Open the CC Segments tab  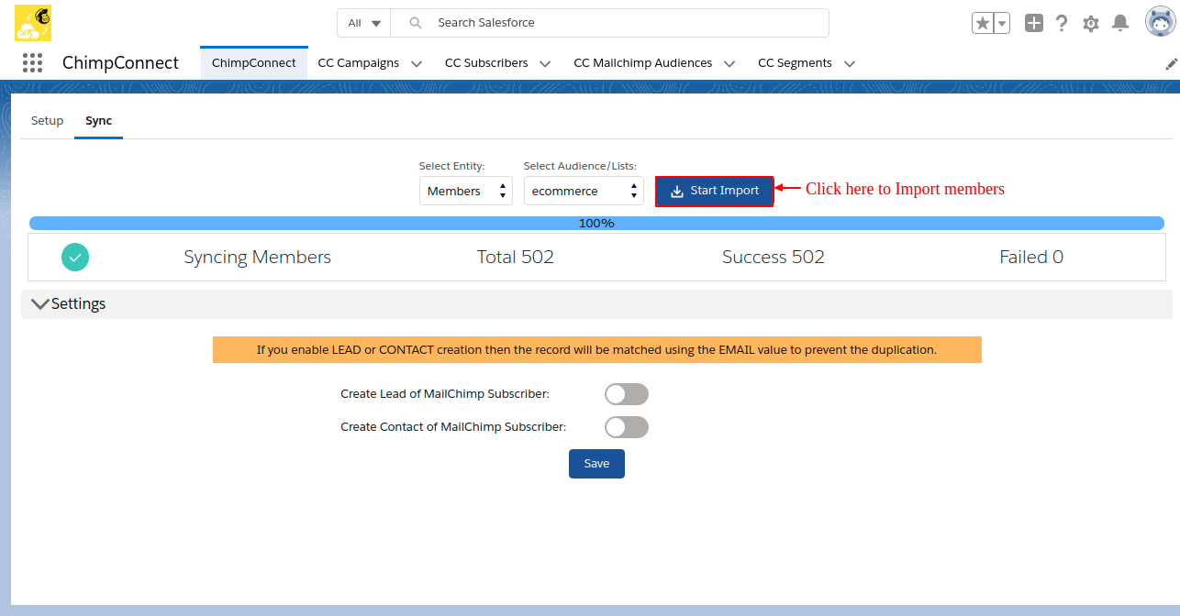tap(795, 63)
